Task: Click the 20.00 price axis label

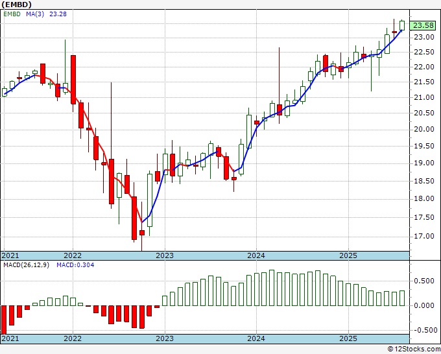Action: pyautogui.click(x=424, y=129)
